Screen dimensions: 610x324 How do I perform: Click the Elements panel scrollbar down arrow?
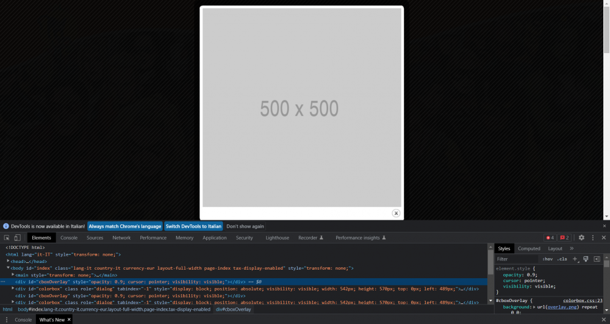click(x=490, y=301)
